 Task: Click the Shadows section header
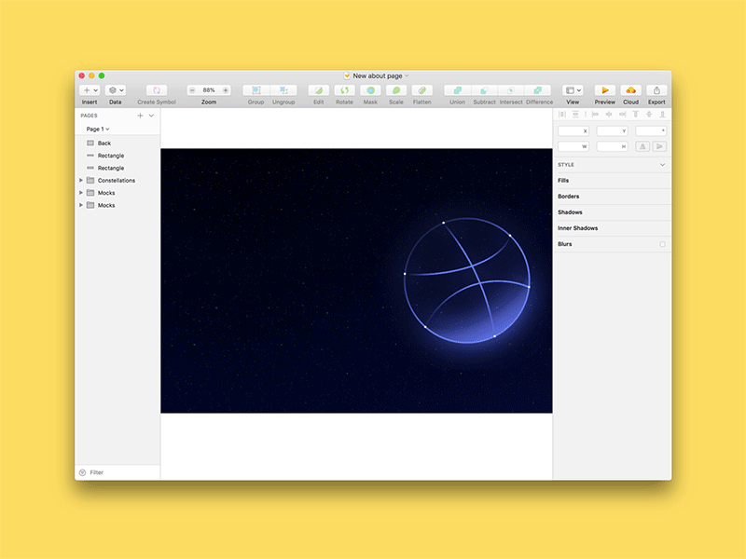pyautogui.click(x=613, y=212)
